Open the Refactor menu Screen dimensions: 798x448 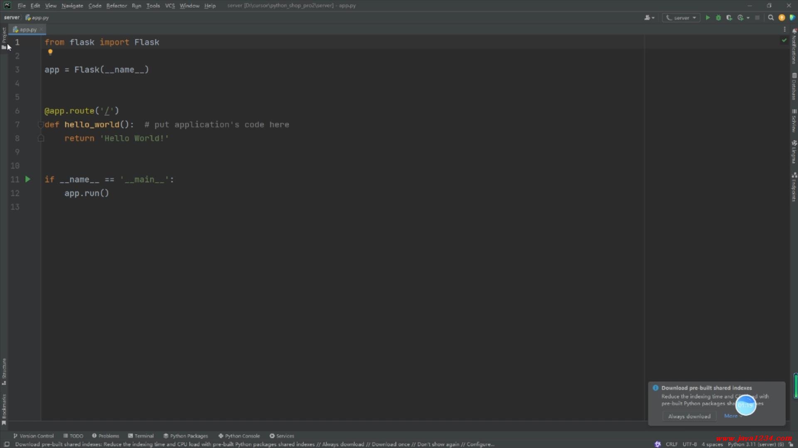pos(116,6)
